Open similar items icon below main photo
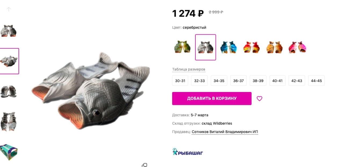This screenshot has width=344, height=167. click(145, 165)
